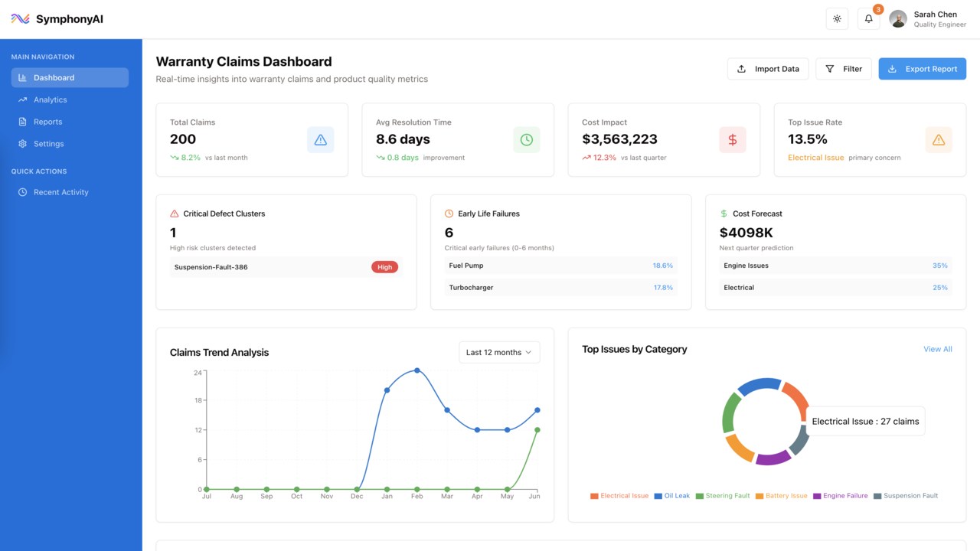Open Settings in the sidebar
The height and width of the screenshot is (551, 980).
tap(48, 144)
